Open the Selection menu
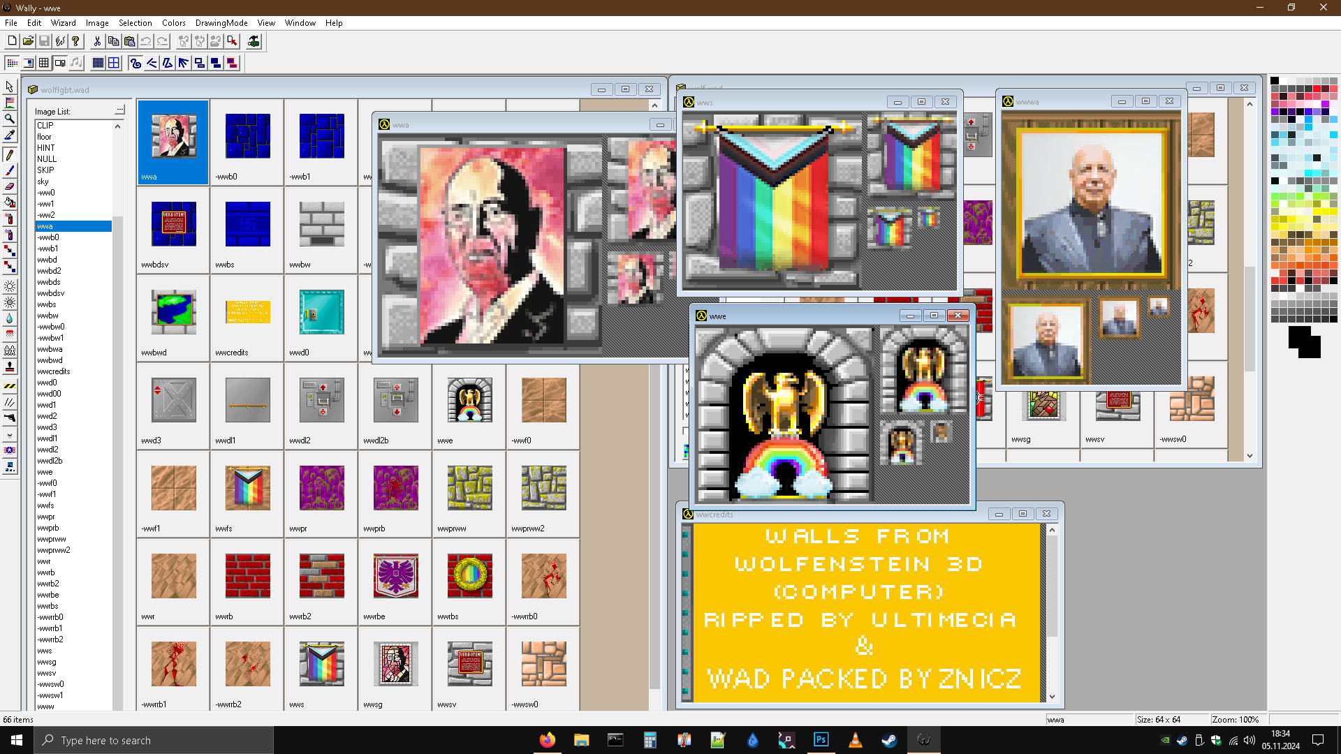This screenshot has width=1341, height=754. pos(135,23)
